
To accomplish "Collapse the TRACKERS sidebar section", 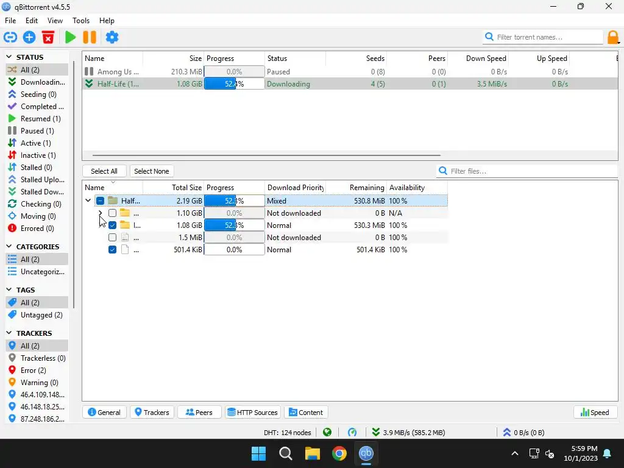I will click(x=9, y=333).
